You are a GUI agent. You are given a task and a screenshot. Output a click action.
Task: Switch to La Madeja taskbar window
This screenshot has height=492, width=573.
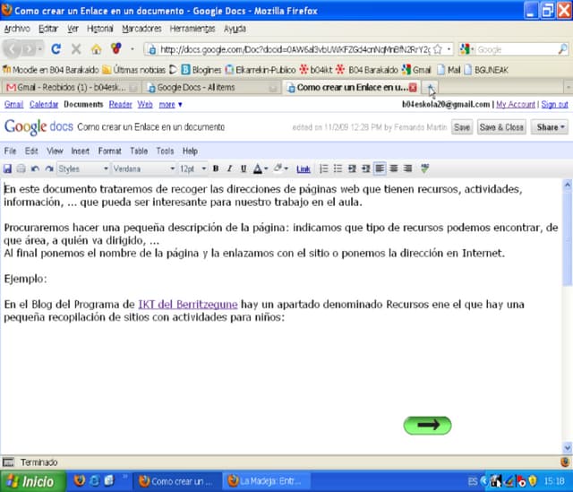(267, 481)
